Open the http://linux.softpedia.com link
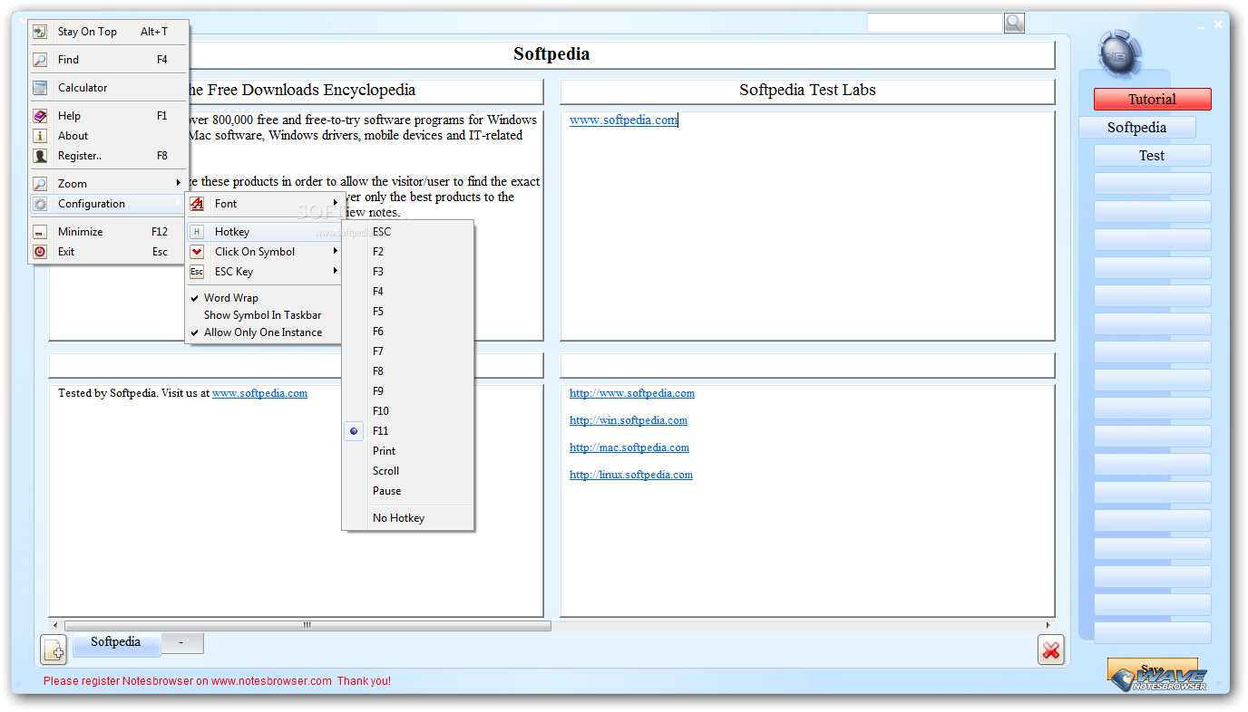The height and width of the screenshot is (712, 1248). pyautogui.click(x=631, y=475)
